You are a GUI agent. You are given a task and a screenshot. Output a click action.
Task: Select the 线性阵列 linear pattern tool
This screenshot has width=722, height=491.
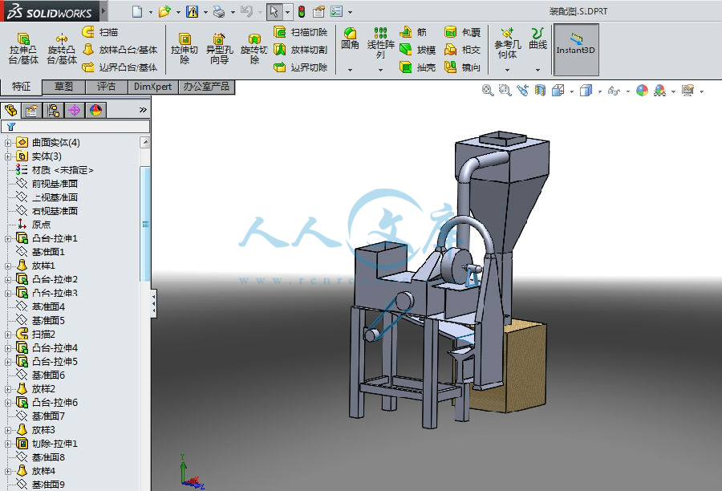(380, 43)
